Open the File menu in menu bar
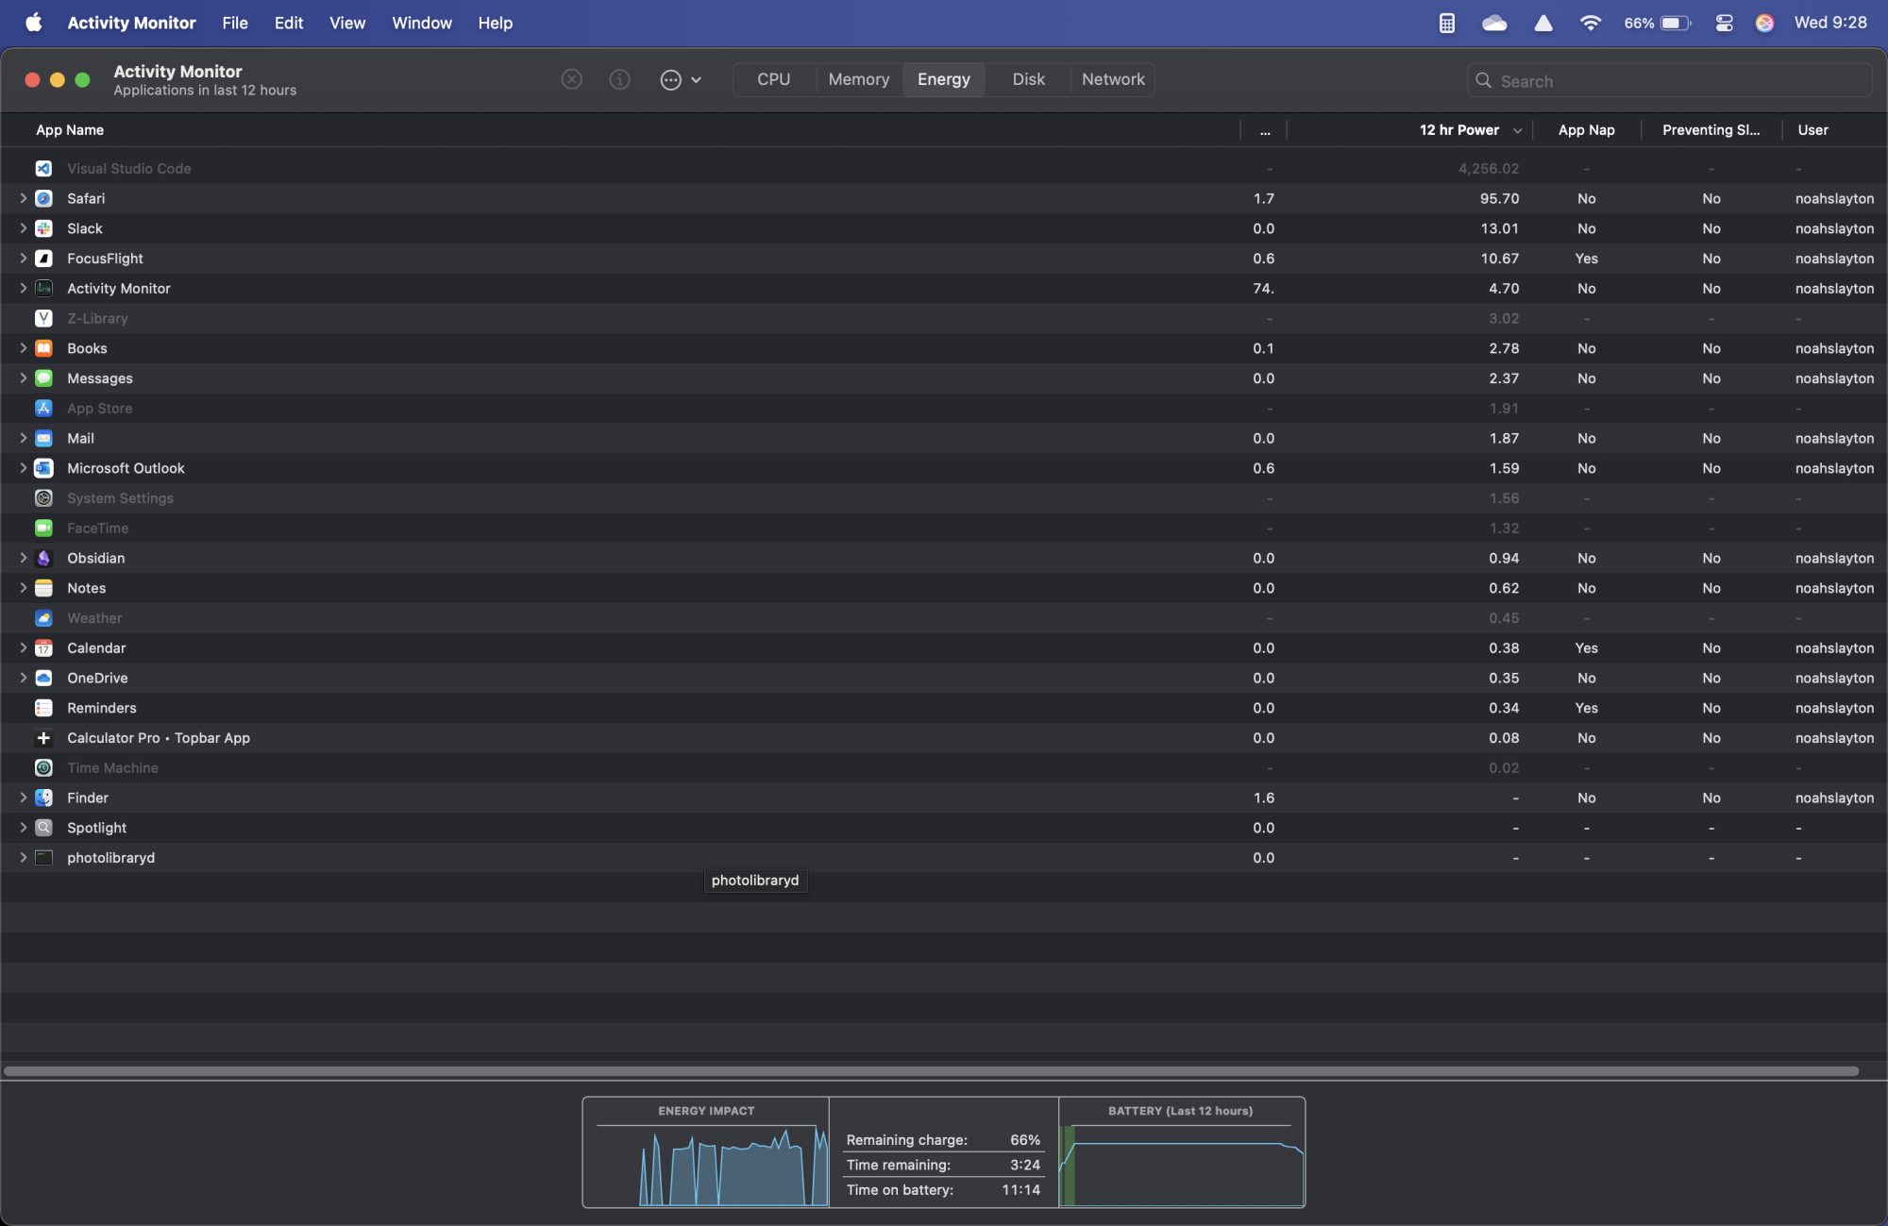The height and width of the screenshot is (1226, 1888). coord(235,23)
